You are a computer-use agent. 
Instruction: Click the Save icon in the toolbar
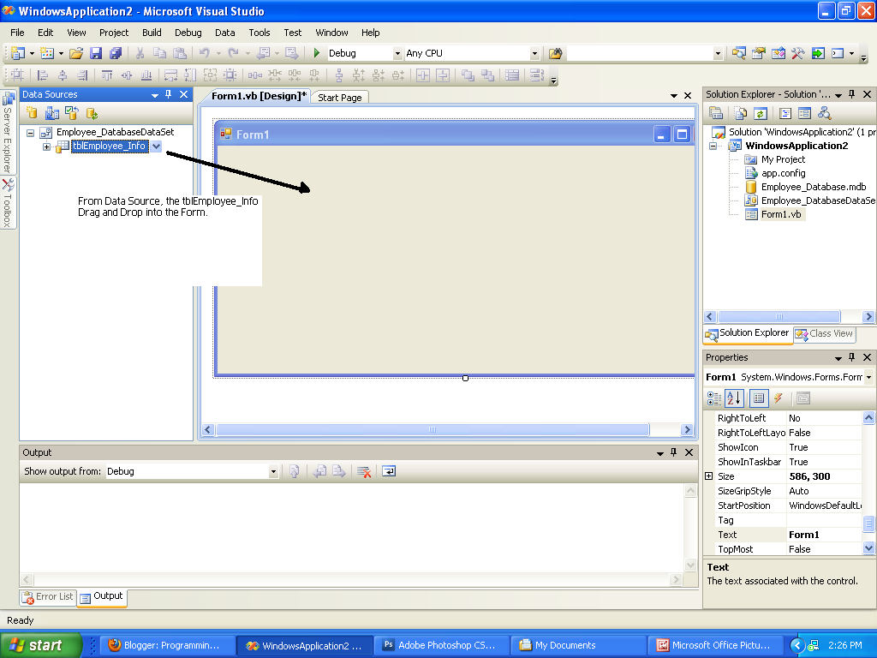[96, 53]
